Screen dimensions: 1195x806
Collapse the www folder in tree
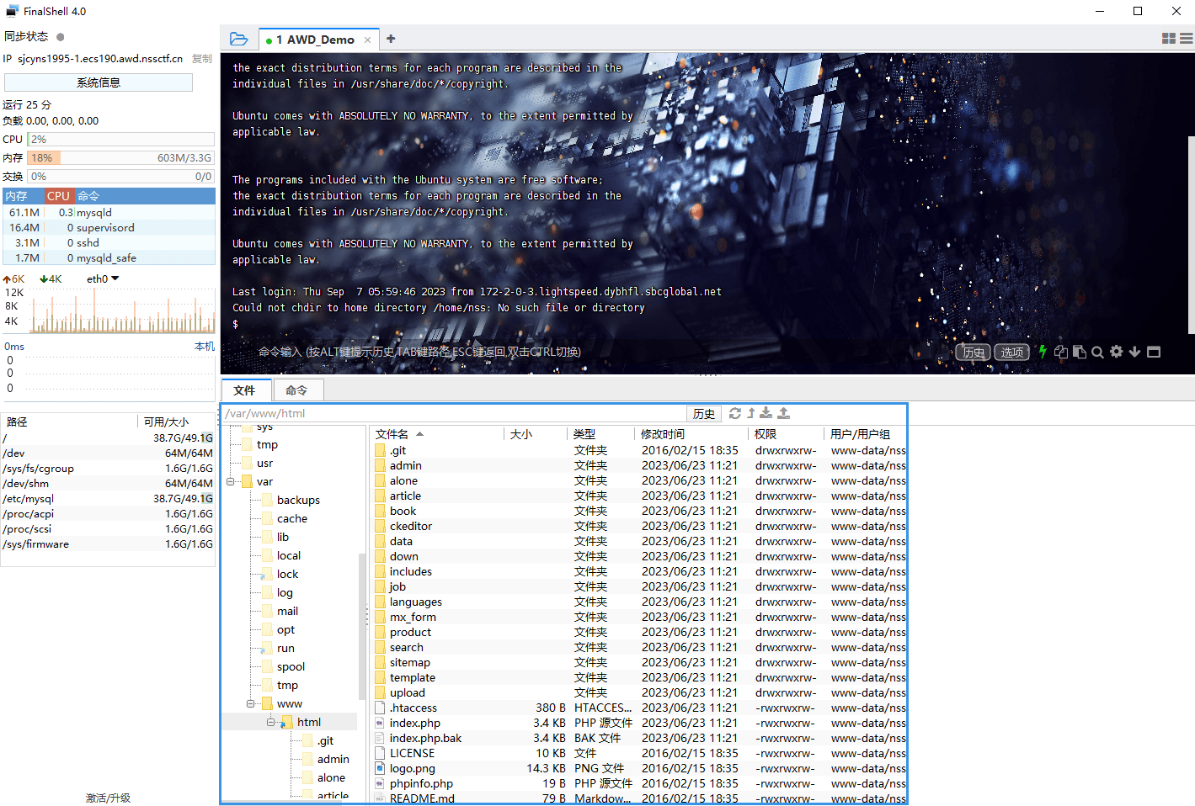251,704
